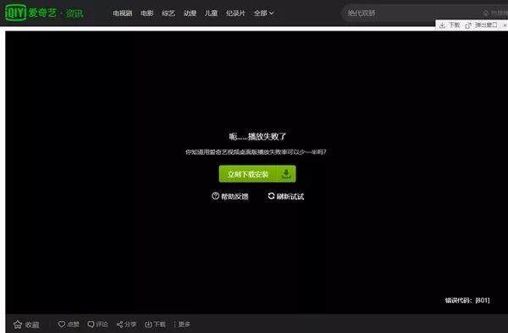This screenshot has height=333, width=508.
Task: Click the hot search icon in the search bar
Action: pyautogui.click(x=486, y=14)
